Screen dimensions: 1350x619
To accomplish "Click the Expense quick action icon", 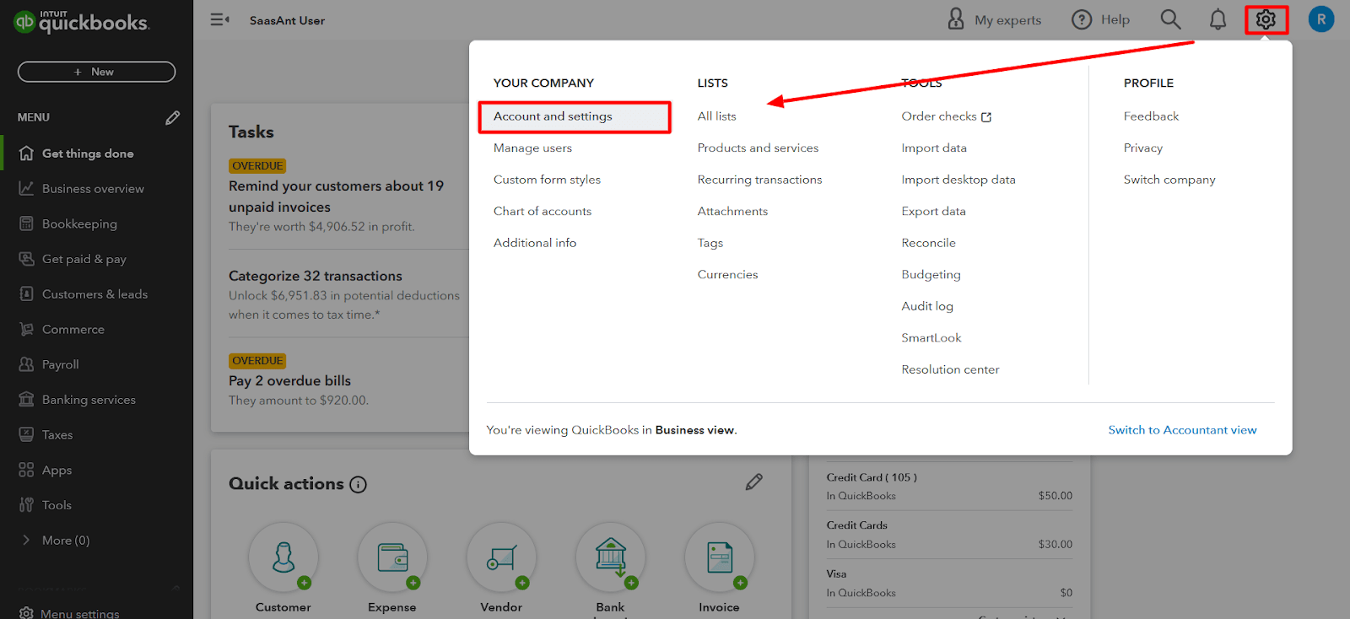I will [392, 557].
